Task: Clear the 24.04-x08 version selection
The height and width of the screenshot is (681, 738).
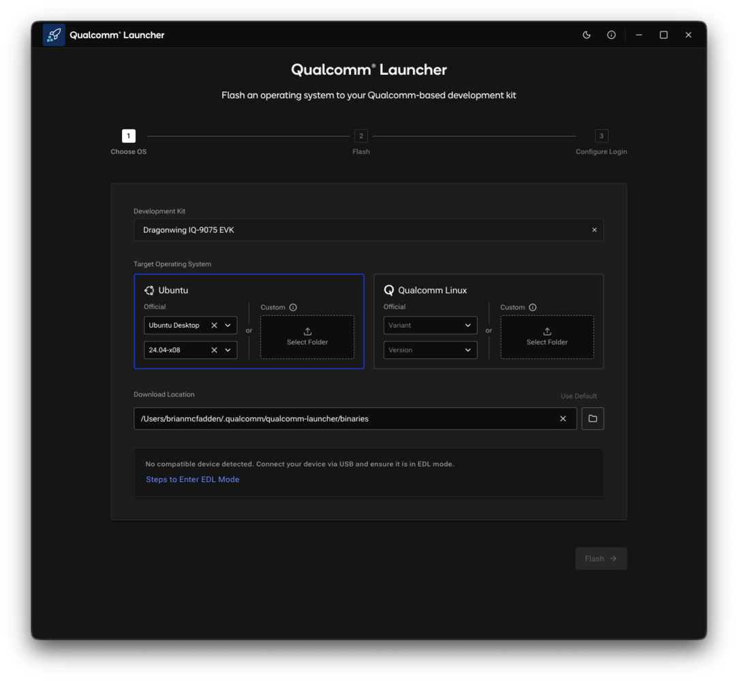Action: [214, 350]
